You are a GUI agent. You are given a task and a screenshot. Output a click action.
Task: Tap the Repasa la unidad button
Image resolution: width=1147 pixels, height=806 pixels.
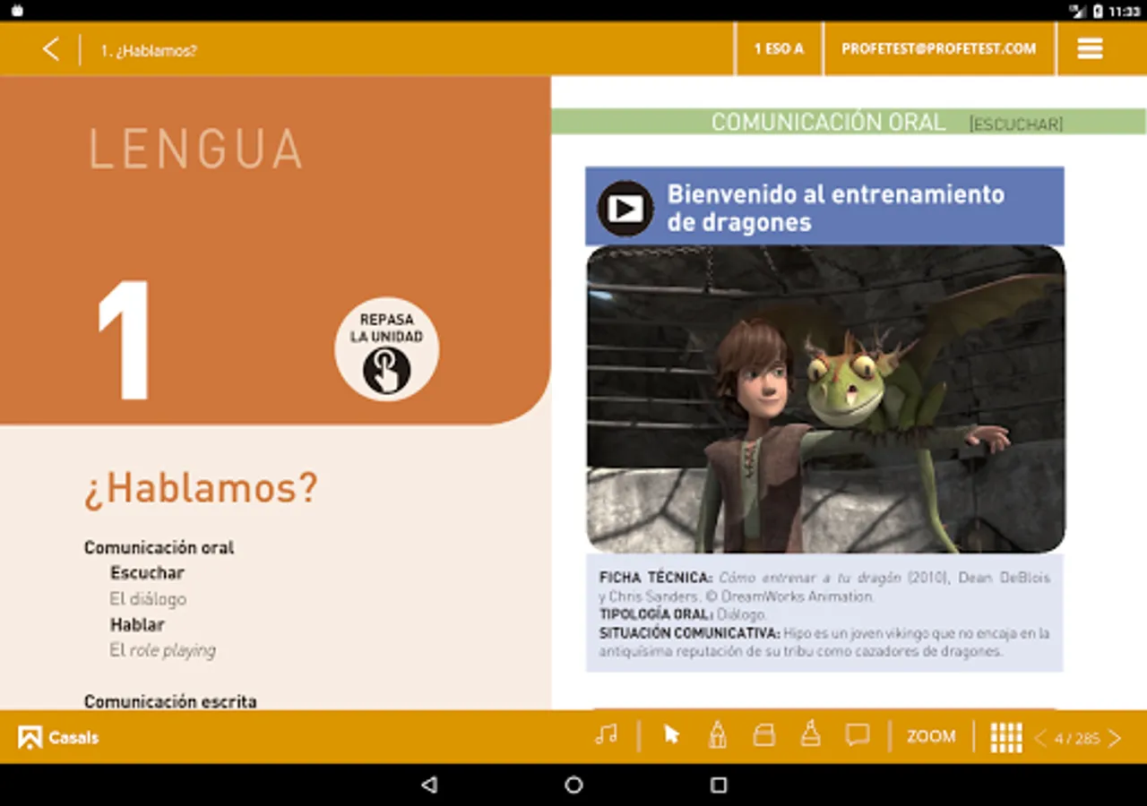386,349
